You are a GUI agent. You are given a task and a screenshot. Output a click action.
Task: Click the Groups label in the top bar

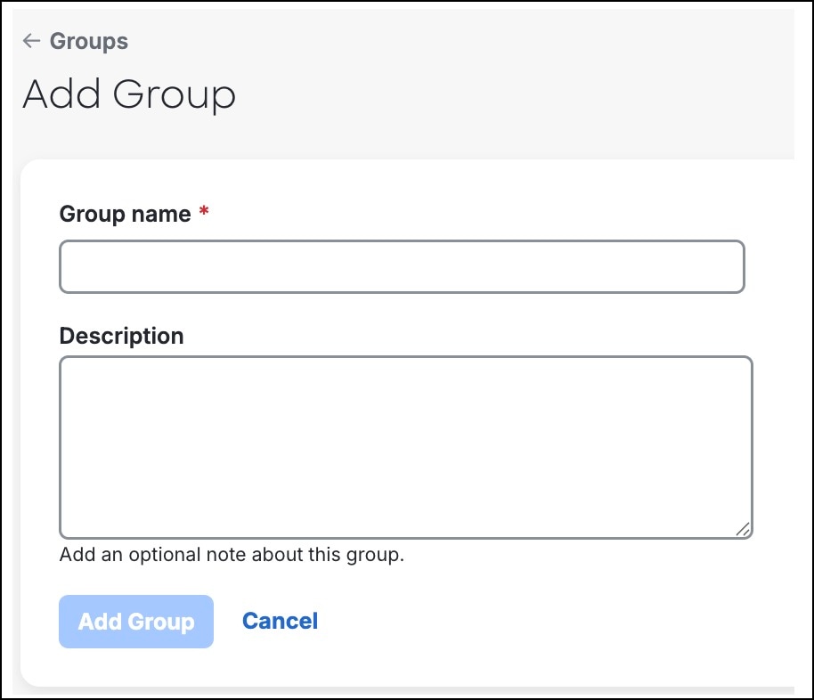[88, 41]
